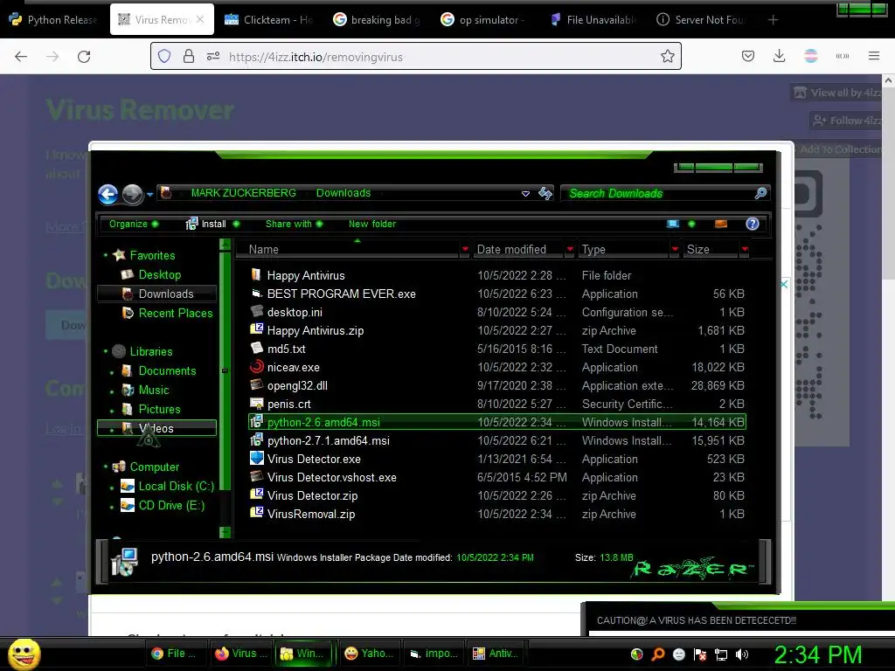Collapse the Favorites tree node
Viewport: 895px width, 671px height.
pyautogui.click(x=106, y=255)
